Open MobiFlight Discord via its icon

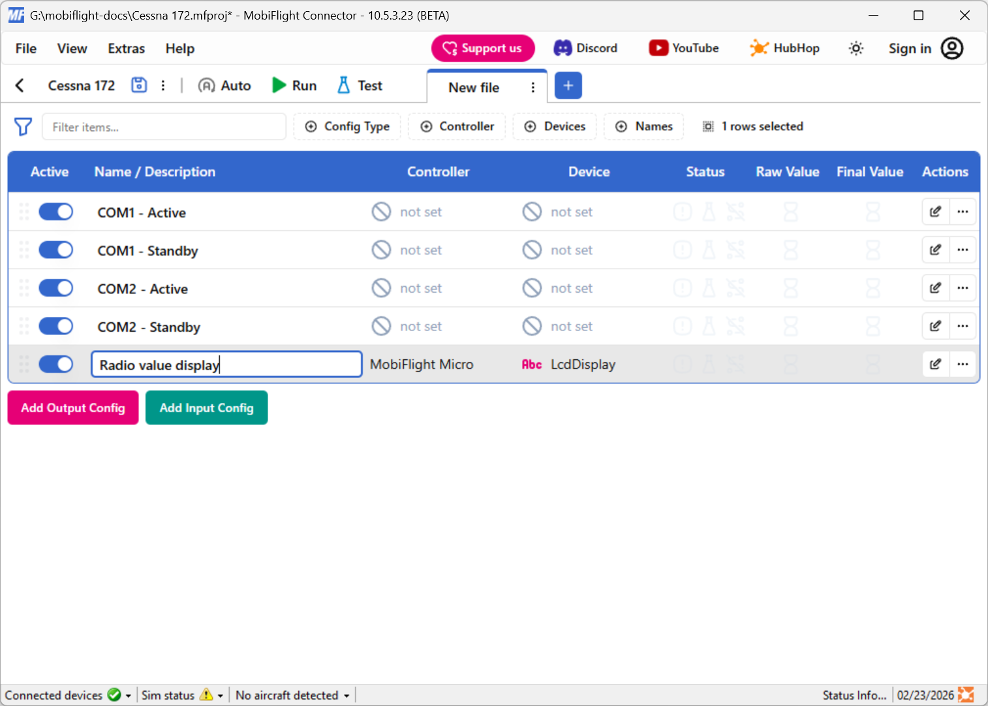(x=563, y=48)
